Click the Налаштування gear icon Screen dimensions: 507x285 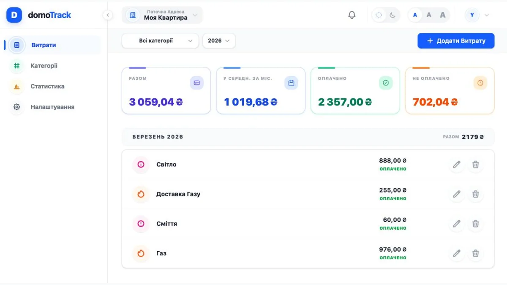[x=17, y=107]
